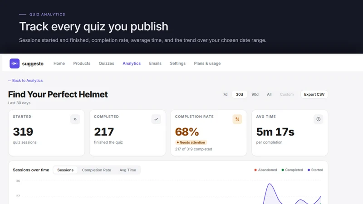Go to the Quizzes nav item

pos(107,63)
